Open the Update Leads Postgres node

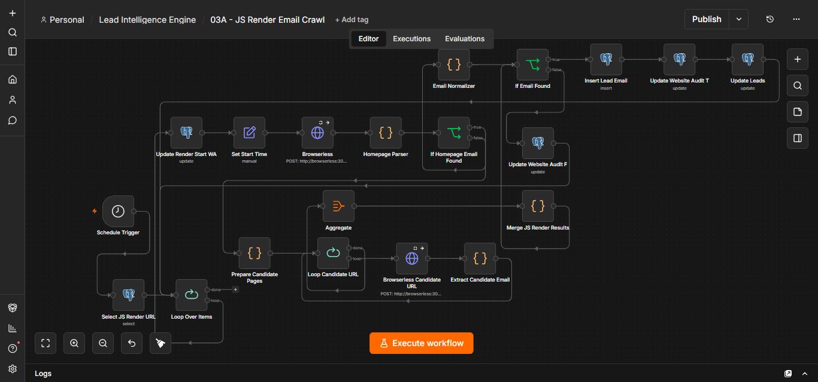point(747,59)
